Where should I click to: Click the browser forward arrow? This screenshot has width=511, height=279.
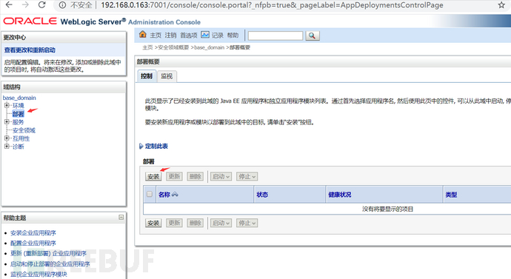click(25, 5)
